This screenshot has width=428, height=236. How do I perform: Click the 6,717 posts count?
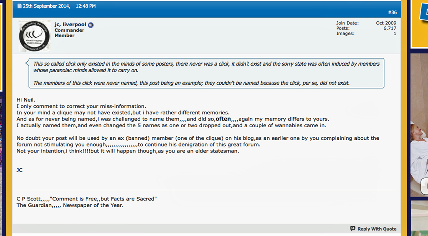[x=390, y=29]
